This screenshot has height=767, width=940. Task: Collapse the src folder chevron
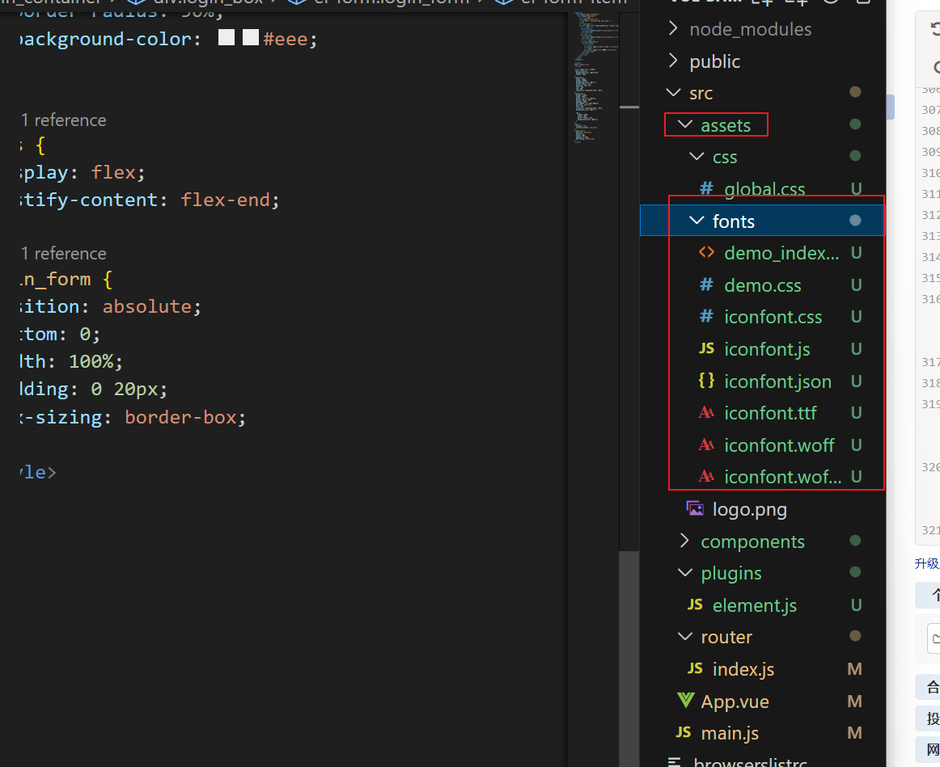(x=673, y=93)
